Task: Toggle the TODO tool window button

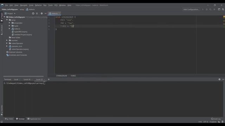Action: pos(9,119)
